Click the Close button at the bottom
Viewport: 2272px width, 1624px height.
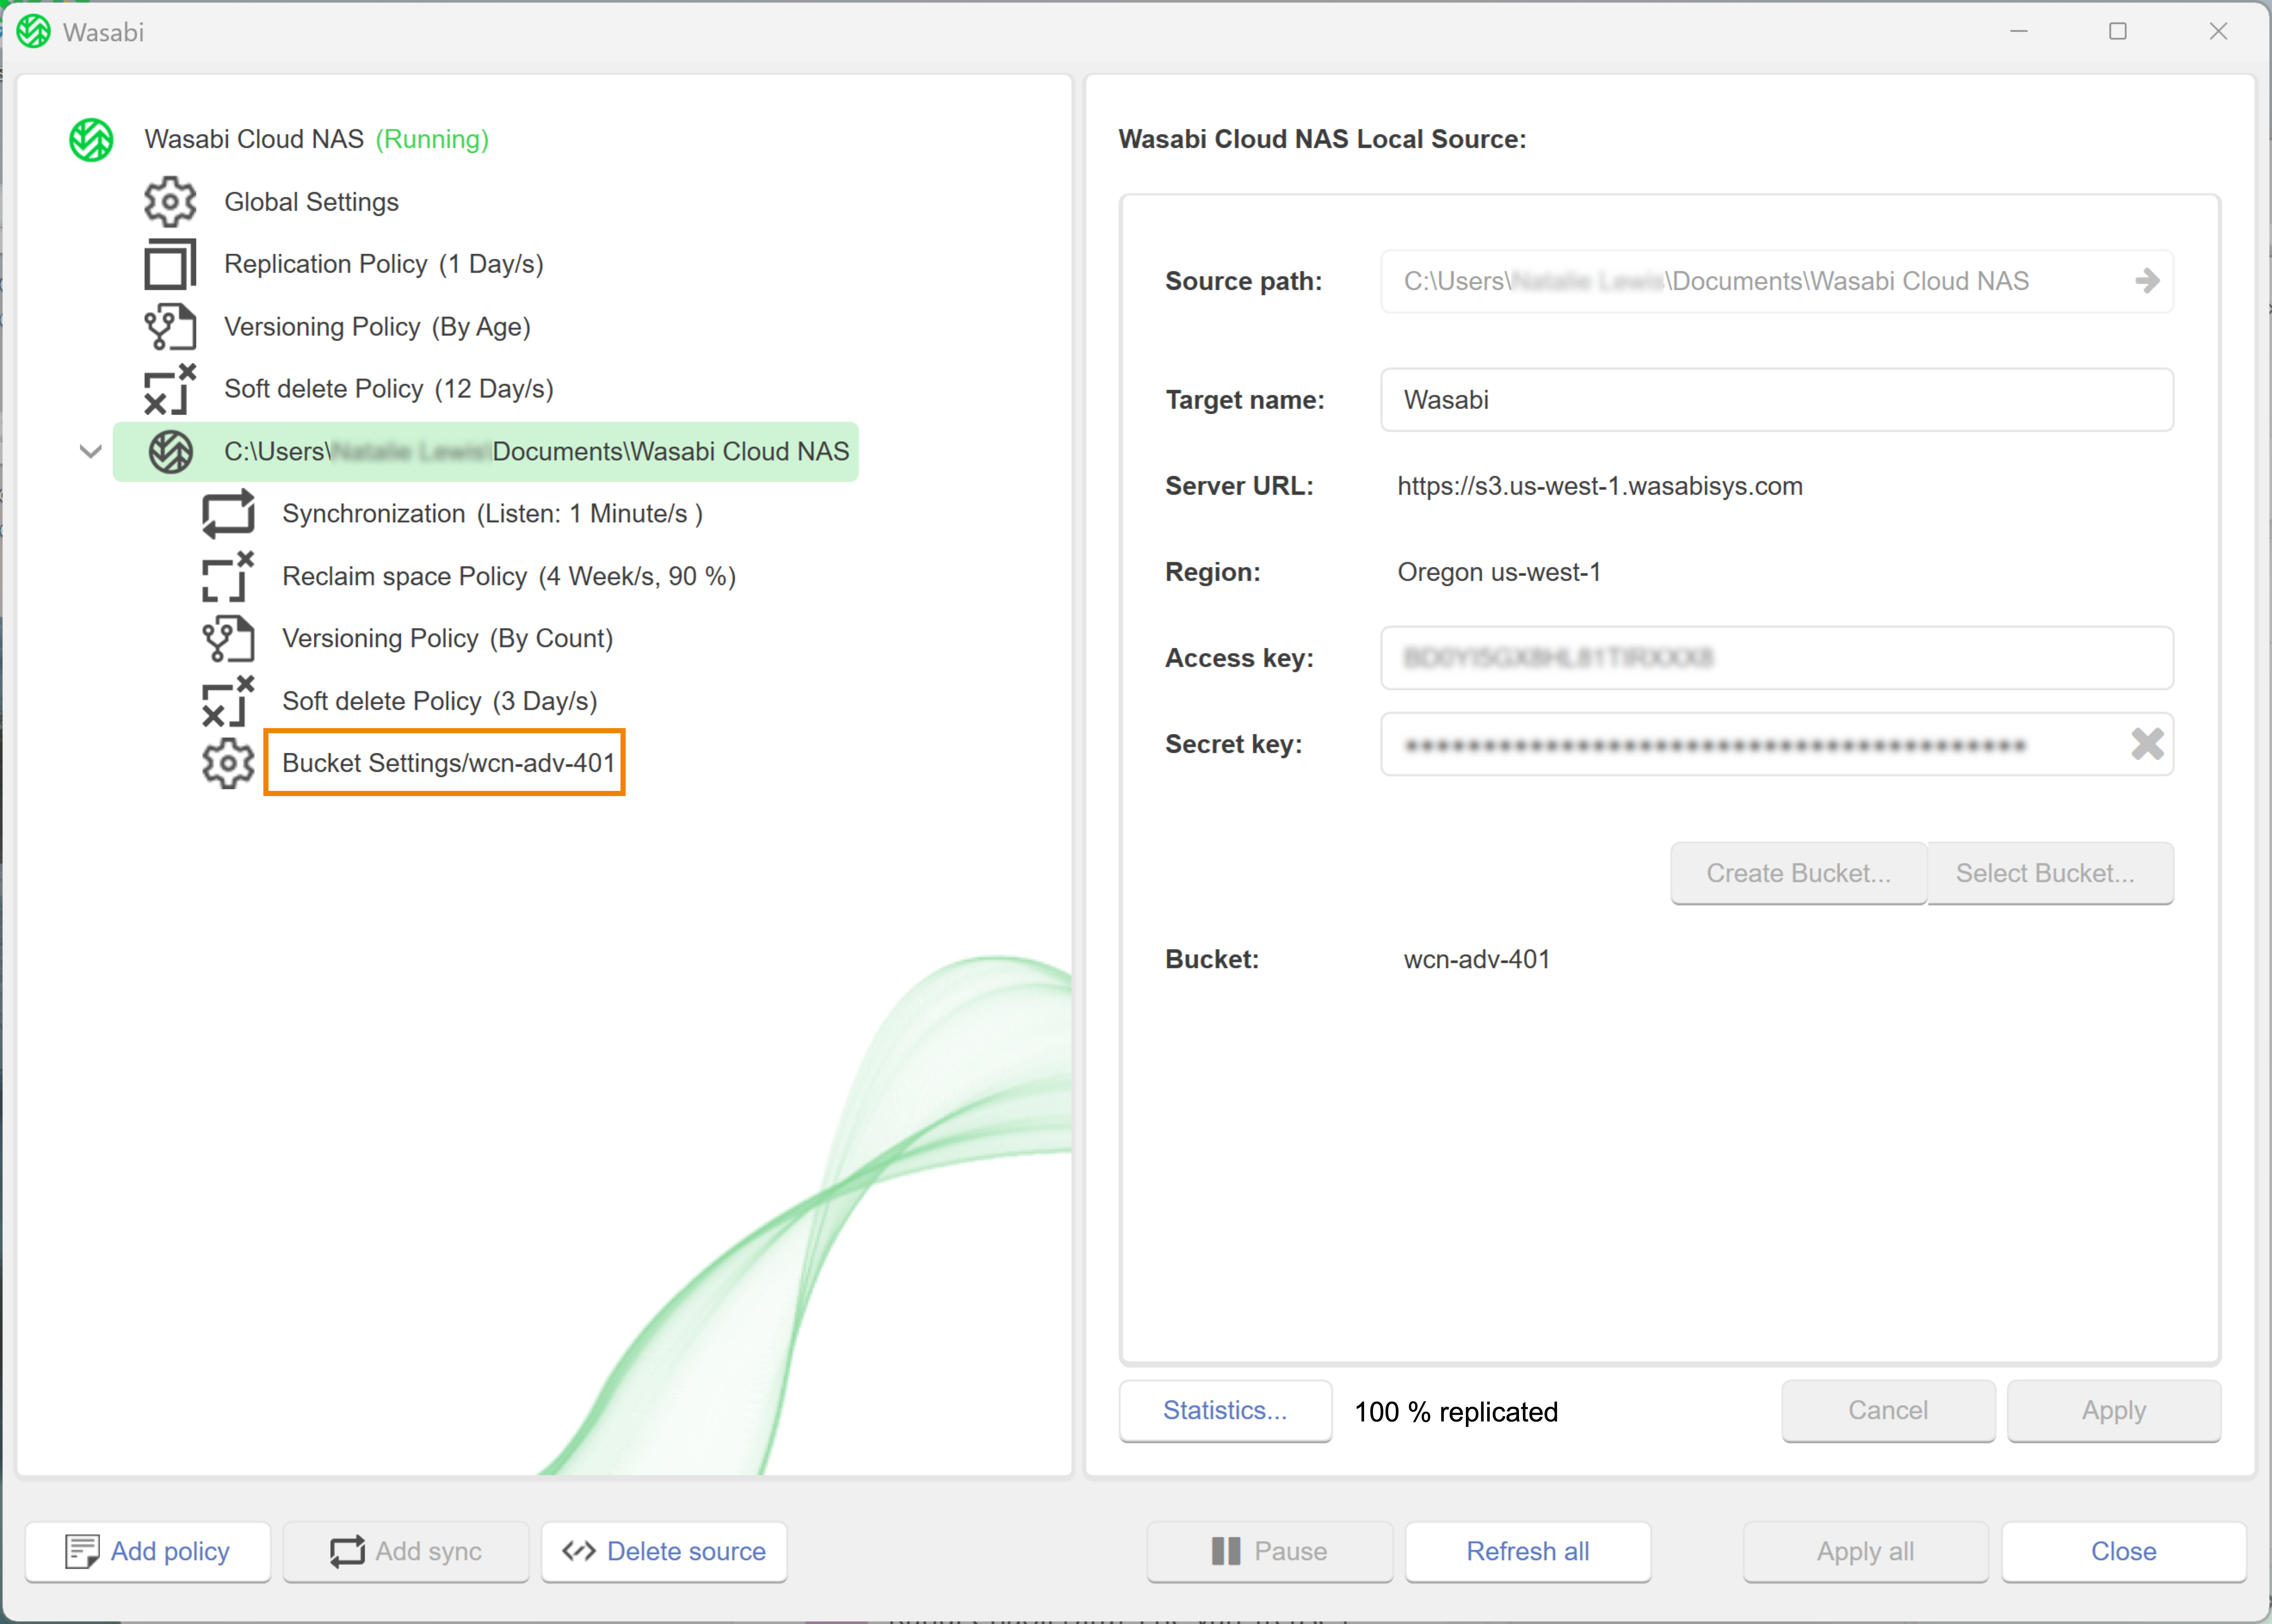tap(2124, 1552)
